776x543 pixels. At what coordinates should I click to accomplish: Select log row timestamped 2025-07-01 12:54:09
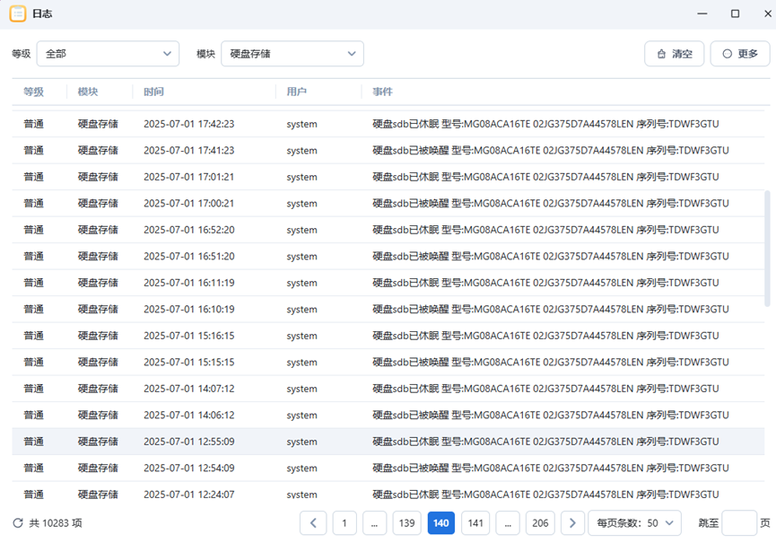coord(388,469)
